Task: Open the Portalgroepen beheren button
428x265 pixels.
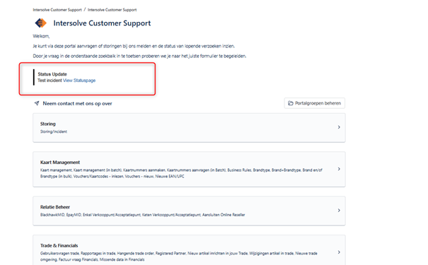Action: point(314,103)
